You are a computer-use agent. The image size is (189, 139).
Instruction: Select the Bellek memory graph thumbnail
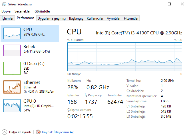(12, 50)
